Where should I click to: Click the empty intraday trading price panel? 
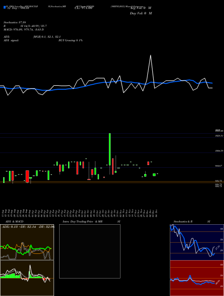tap(90, 251)
